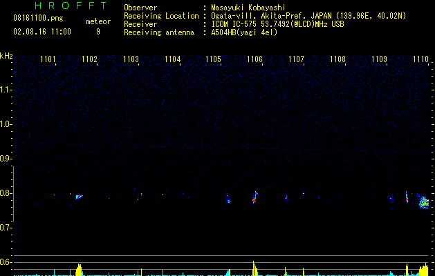The height and width of the screenshot is (276, 435).
Task: Click the 1104 time marker
Action: click(x=172, y=59)
